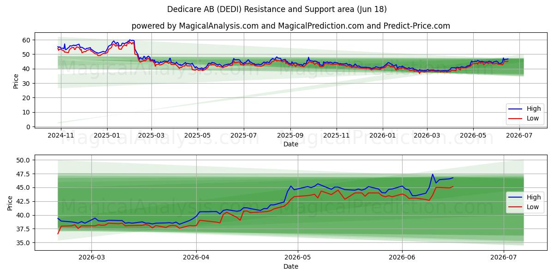Click the '0' price tick on top chart
The image size is (554, 277).
coord(29,126)
